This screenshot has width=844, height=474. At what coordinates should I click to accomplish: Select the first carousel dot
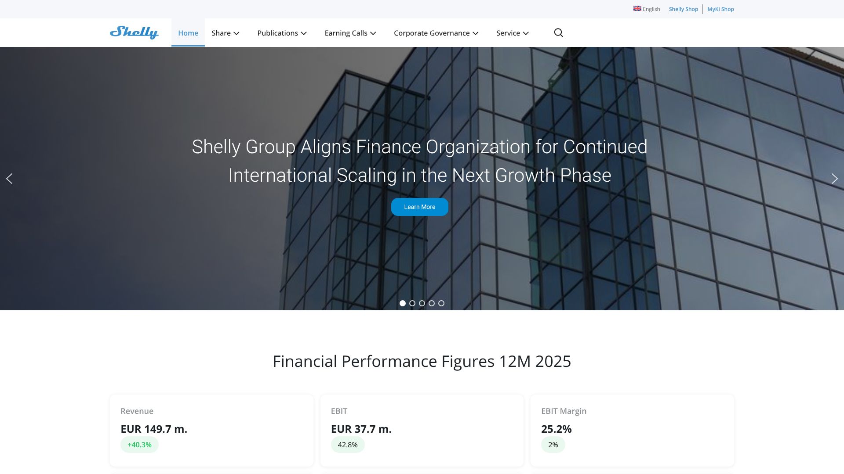pos(403,303)
